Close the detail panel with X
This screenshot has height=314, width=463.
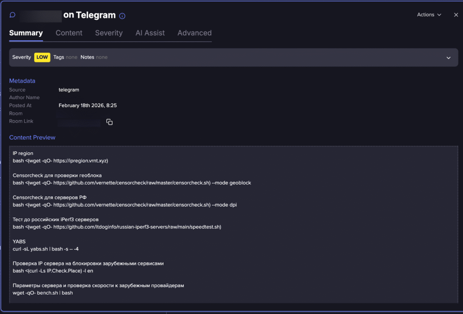click(456, 15)
